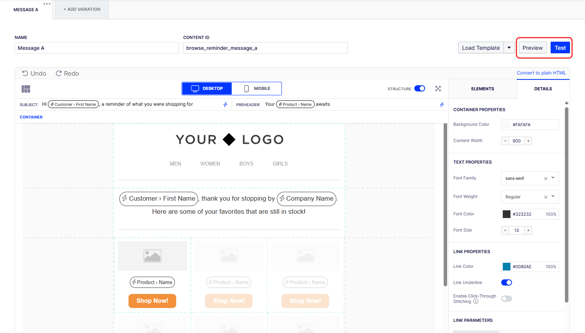This screenshot has height=333, width=585.
Task: Click the info icon next to Click-Through Stitching
Action: click(476, 301)
